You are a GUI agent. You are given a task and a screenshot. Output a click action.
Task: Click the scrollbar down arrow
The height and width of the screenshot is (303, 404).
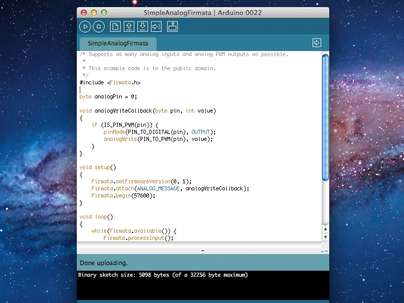click(325, 237)
